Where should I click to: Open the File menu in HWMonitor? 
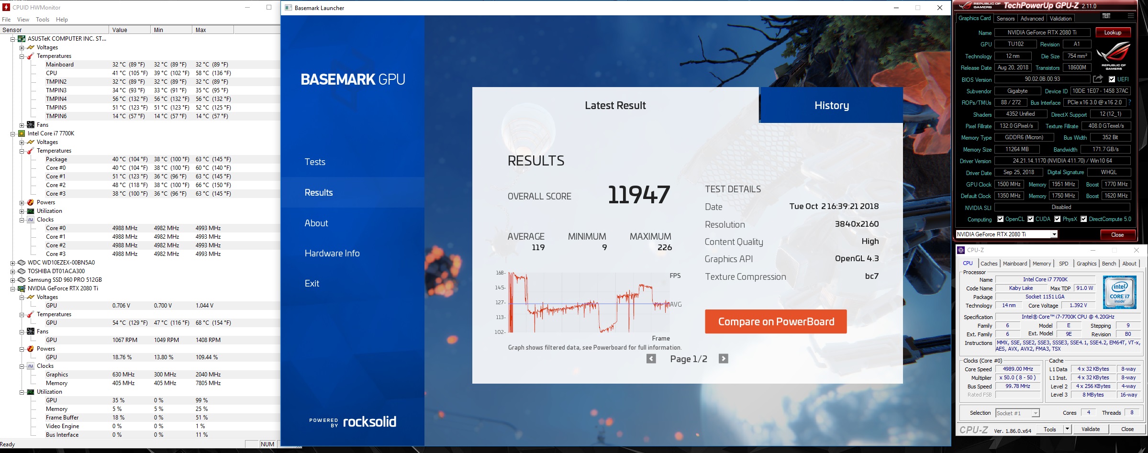pos(6,20)
